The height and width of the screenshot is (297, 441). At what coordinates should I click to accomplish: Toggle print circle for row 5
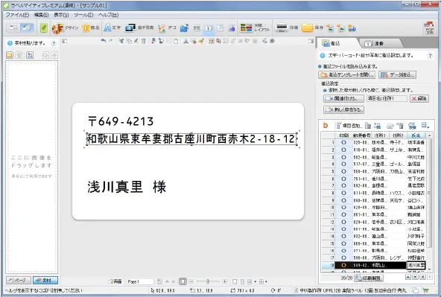coord(343,171)
